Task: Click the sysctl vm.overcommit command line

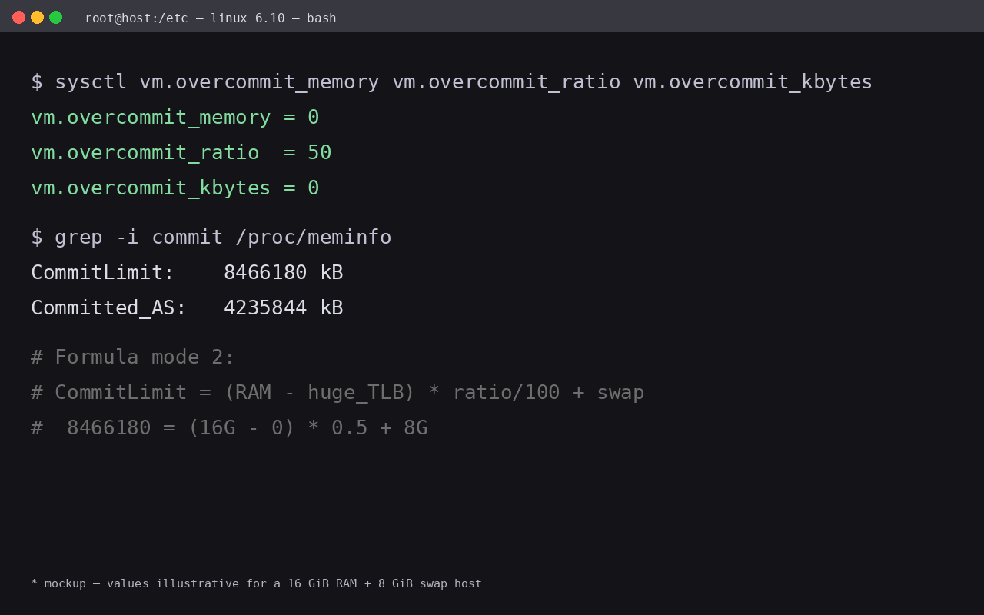Action: pyautogui.click(x=452, y=81)
